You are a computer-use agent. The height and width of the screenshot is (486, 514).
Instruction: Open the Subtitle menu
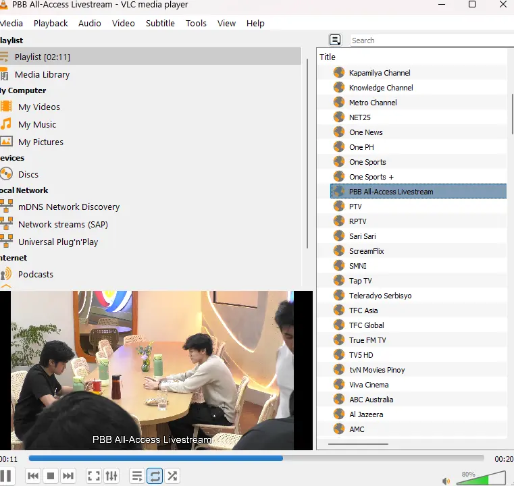(x=160, y=23)
